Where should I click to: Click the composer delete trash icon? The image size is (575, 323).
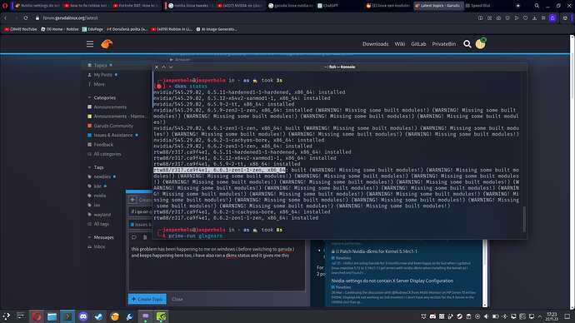pos(145,237)
